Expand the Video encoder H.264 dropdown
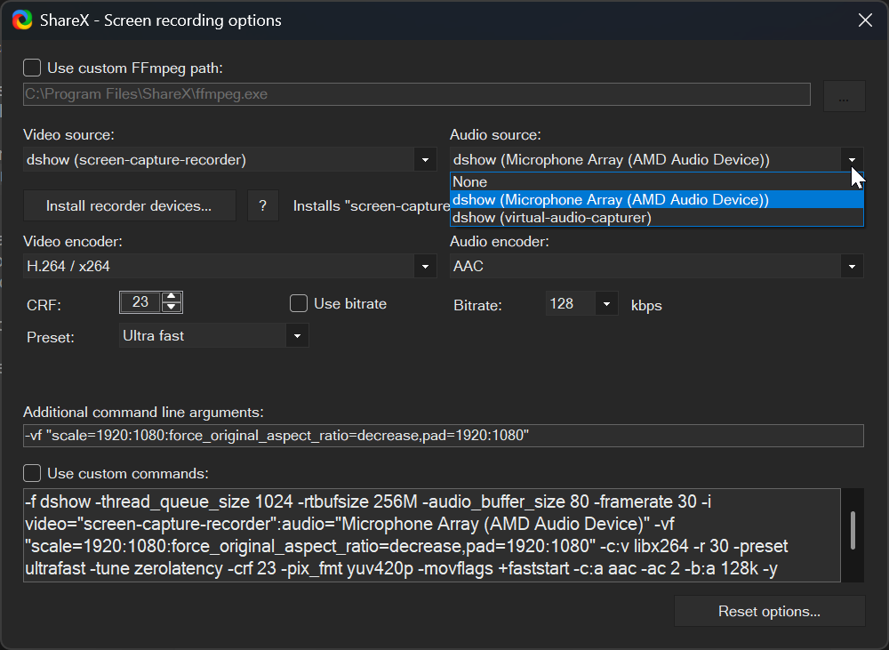Screen dimensions: 889x650 pyautogui.click(x=425, y=266)
